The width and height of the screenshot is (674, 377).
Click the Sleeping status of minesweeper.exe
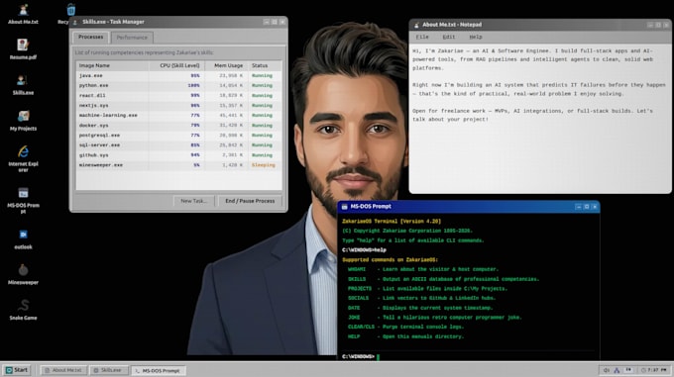point(263,165)
